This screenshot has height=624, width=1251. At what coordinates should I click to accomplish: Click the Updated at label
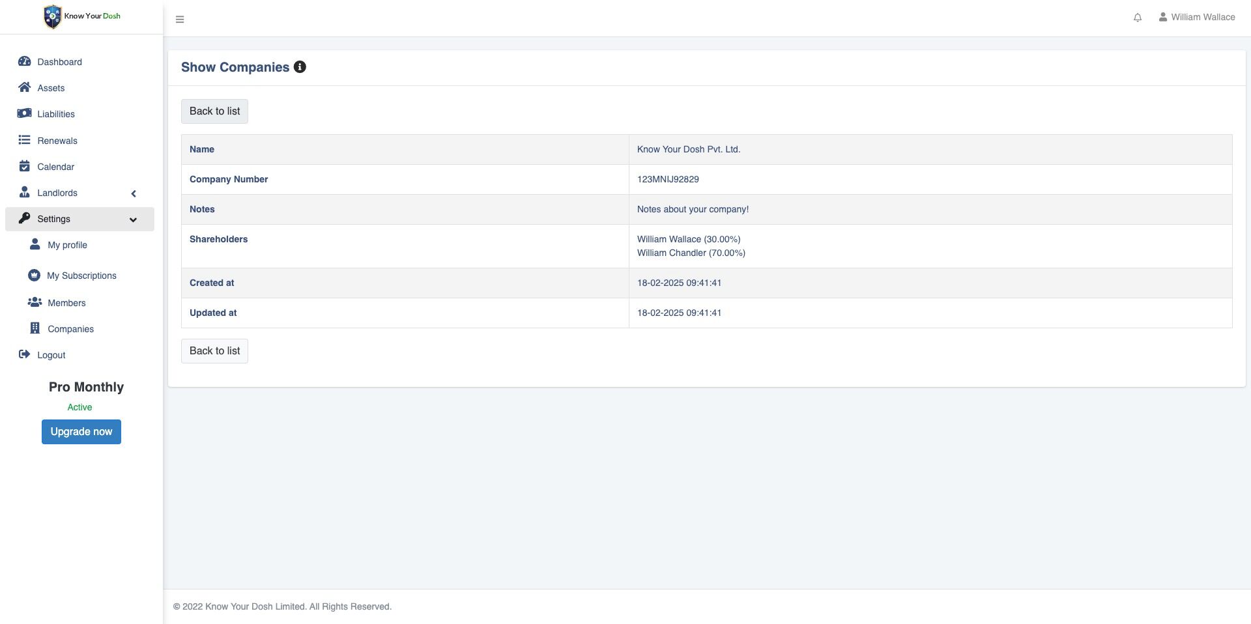213,313
